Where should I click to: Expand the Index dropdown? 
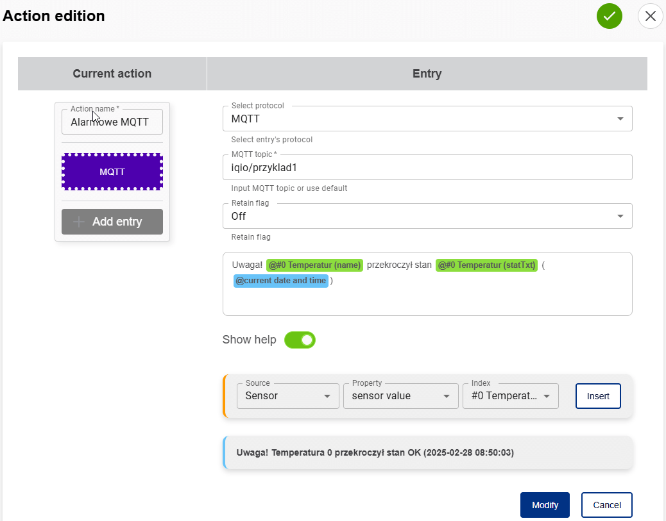pos(511,396)
